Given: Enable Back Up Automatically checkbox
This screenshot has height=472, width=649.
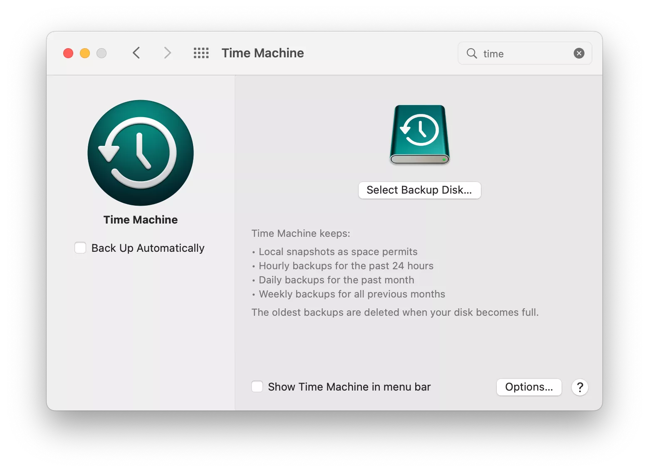Looking at the screenshot, I should point(80,248).
